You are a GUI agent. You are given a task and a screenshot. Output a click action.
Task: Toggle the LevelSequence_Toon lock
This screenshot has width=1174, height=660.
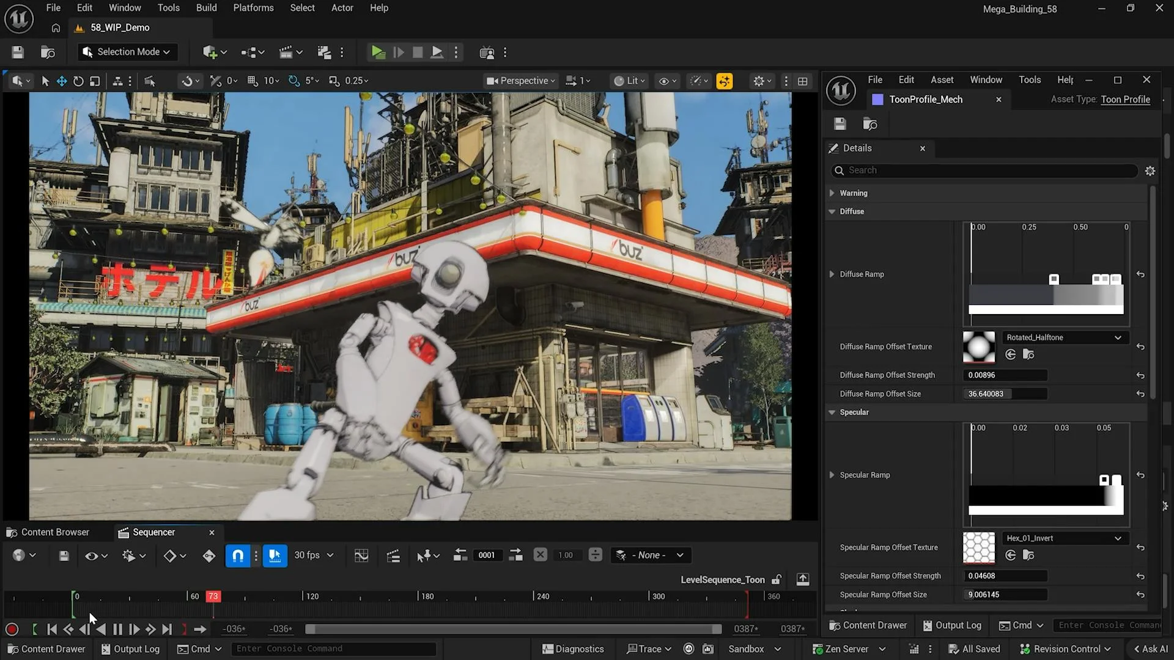point(777,579)
